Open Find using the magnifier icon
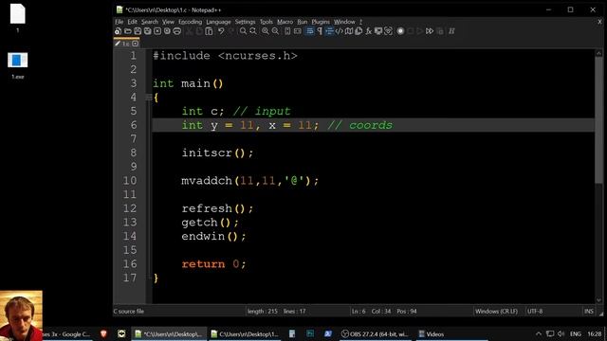 click(243, 31)
